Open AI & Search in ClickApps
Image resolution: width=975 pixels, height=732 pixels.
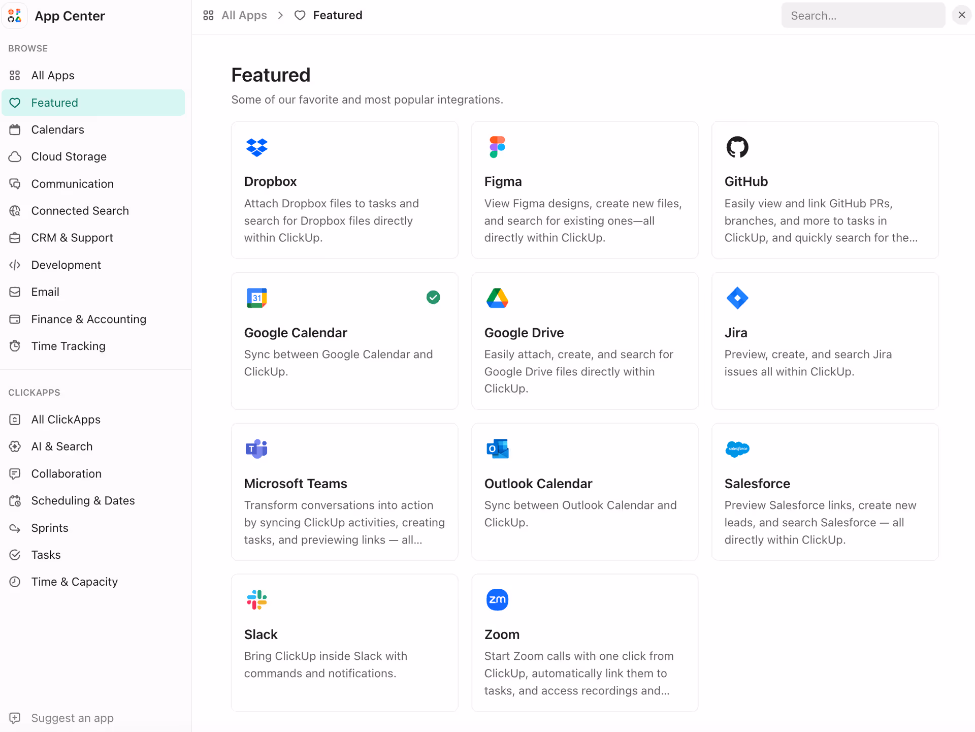click(62, 447)
